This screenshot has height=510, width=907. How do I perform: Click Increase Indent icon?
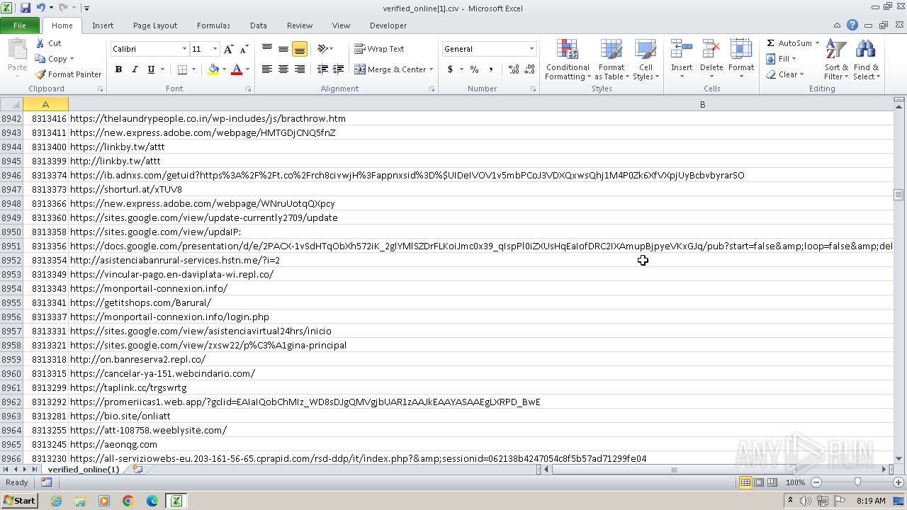pos(339,69)
